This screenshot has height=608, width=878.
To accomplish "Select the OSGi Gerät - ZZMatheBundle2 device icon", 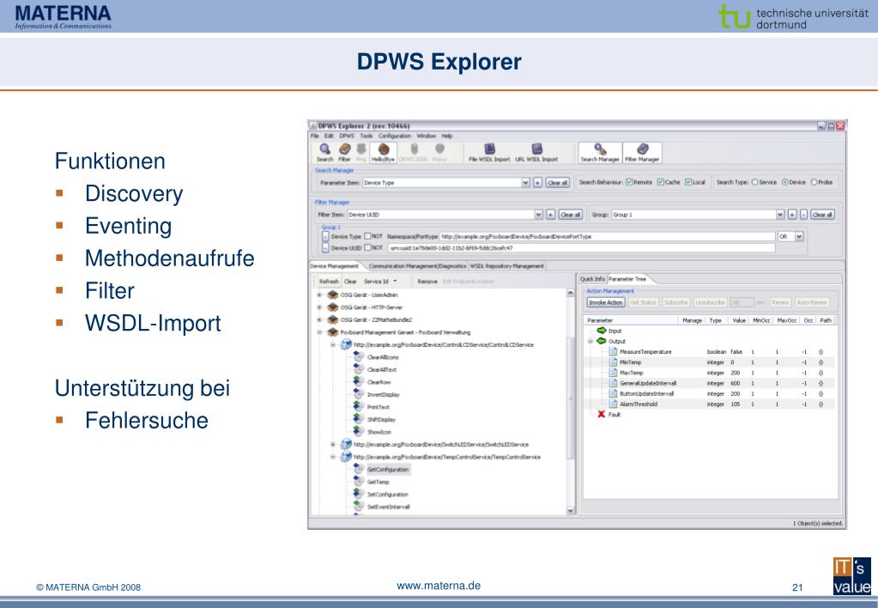I will click(333, 319).
